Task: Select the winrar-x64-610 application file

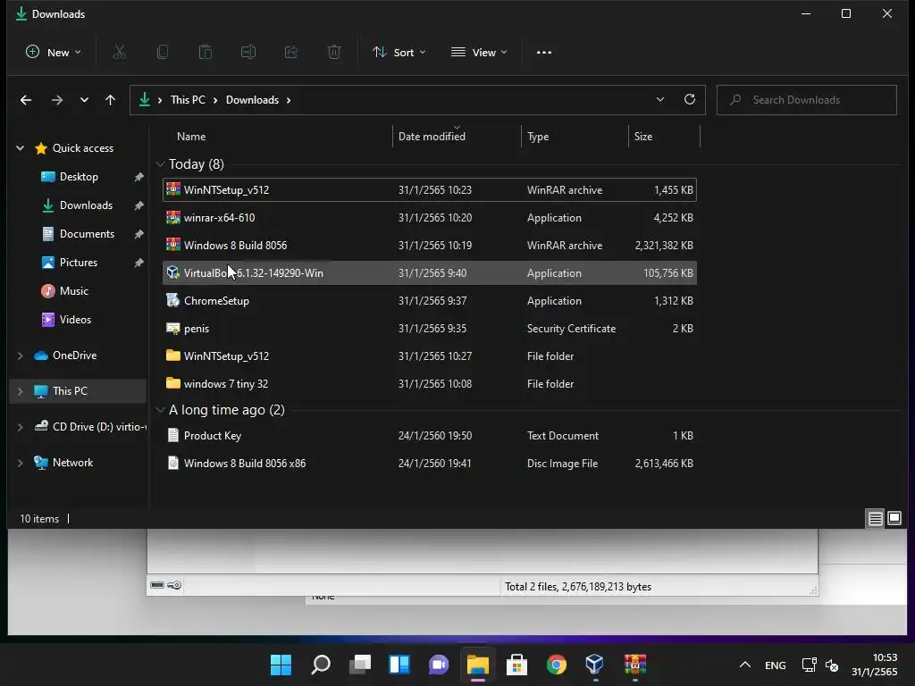Action: pyautogui.click(x=430, y=218)
